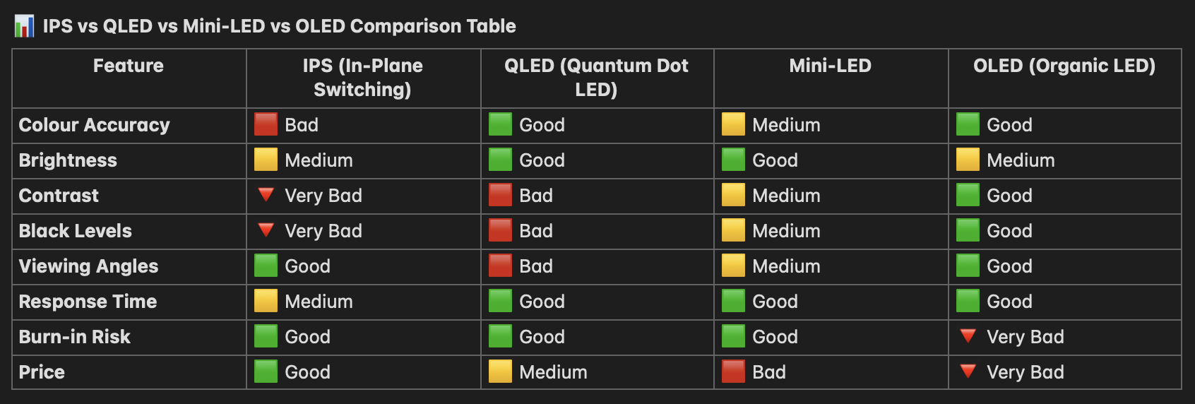
Task: Click the yellow square in QLED Price cell
Action: click(500, 372)
